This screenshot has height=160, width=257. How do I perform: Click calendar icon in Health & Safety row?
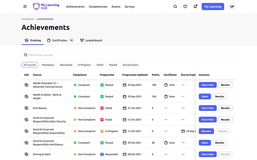coord(124,97)
